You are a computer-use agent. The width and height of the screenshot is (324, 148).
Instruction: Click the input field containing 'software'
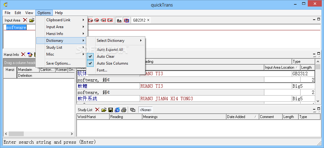click(x=162, y=27)
